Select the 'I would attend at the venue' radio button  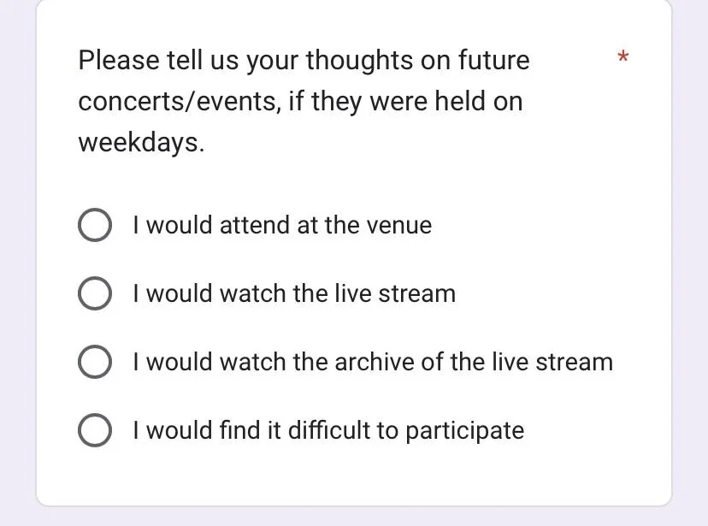95,225
